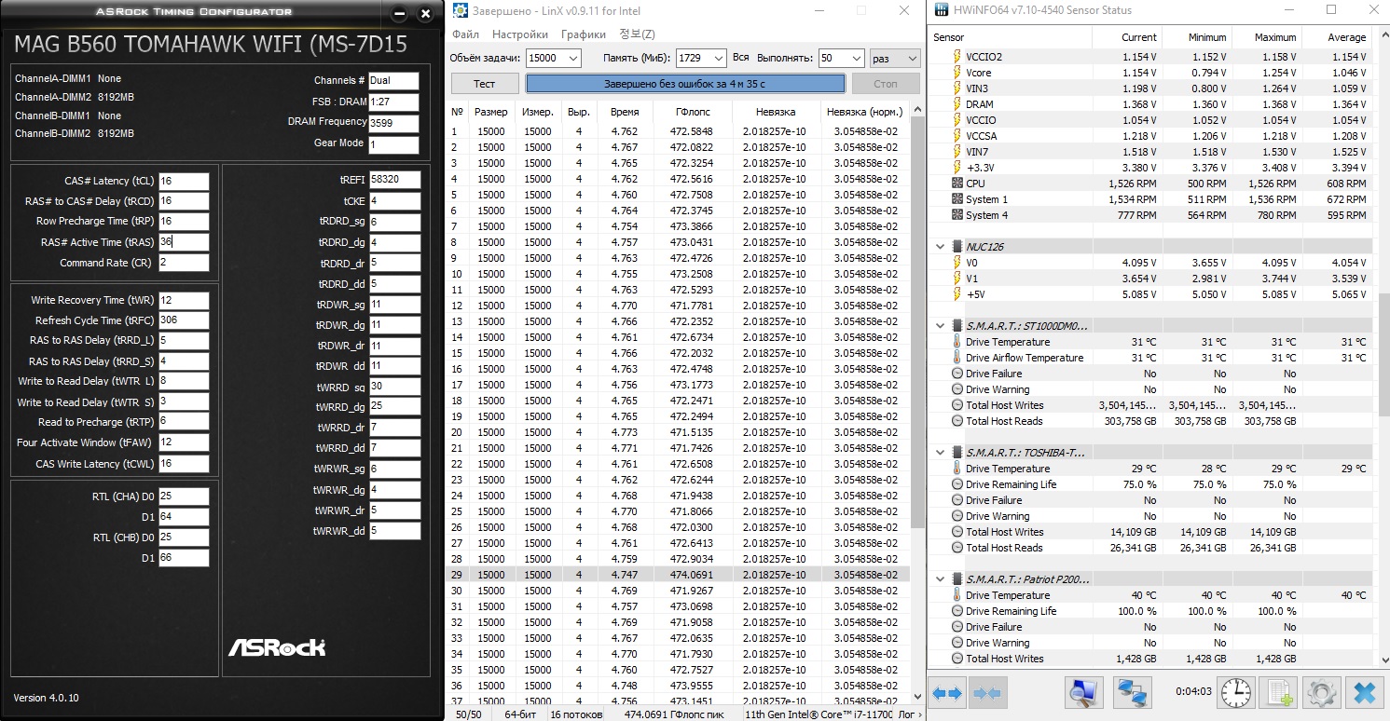This screenshot has height=721, width=1390.
Task: Click the monitor with magnifier icon in HWiNFO
Action: [1083, 693]
